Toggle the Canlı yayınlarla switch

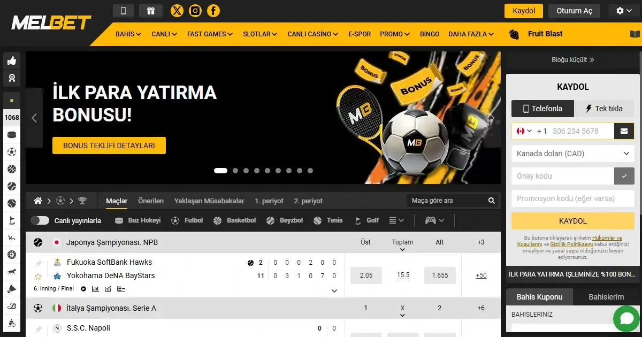pyautogui.click(x=40, y=220)
